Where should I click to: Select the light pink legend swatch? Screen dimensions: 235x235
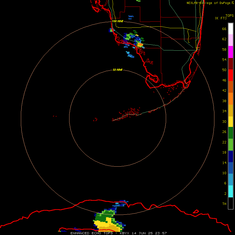click(x=231, y=40)
